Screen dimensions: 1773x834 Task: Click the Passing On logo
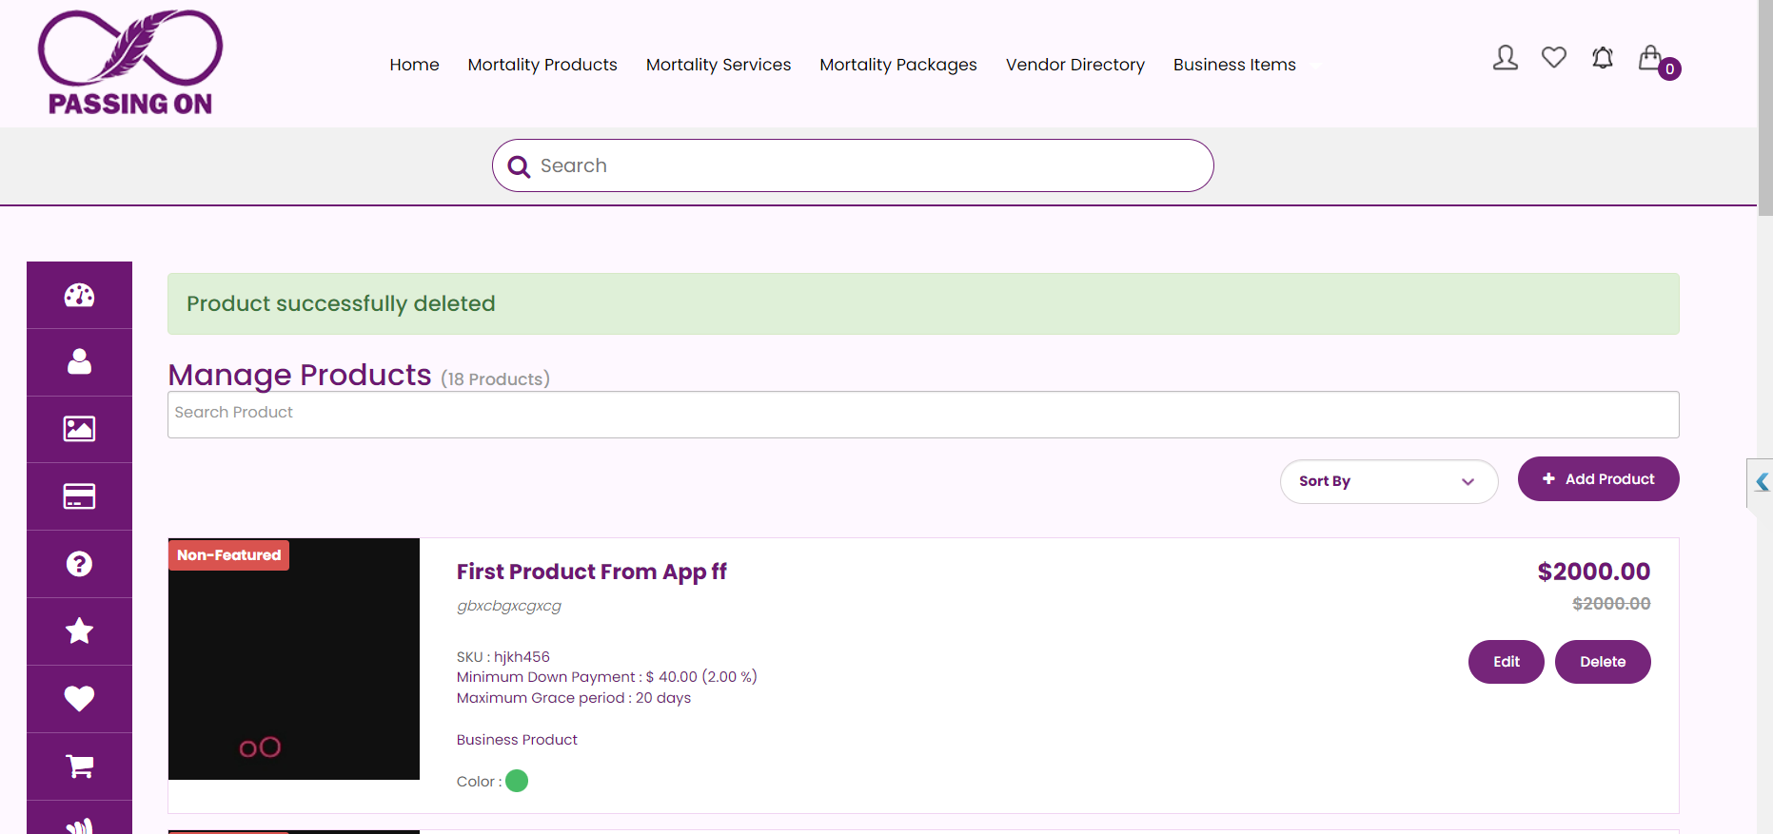click(x=130, y=63)
